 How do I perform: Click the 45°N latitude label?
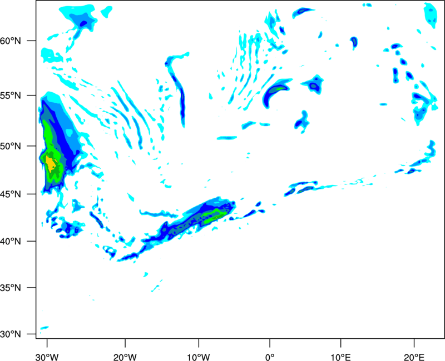11,194
